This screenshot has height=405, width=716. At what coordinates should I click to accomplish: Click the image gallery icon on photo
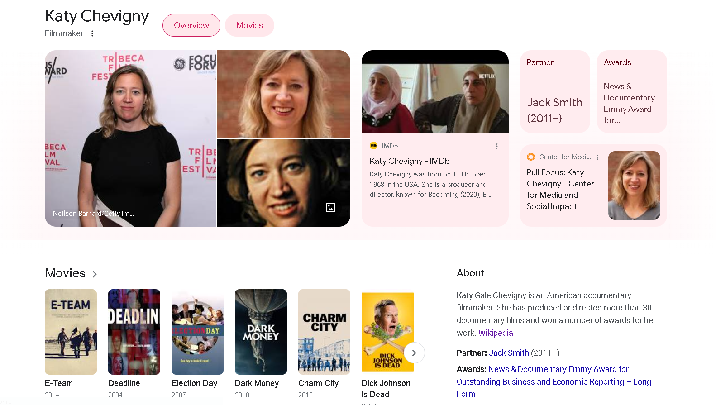point(331,208)
